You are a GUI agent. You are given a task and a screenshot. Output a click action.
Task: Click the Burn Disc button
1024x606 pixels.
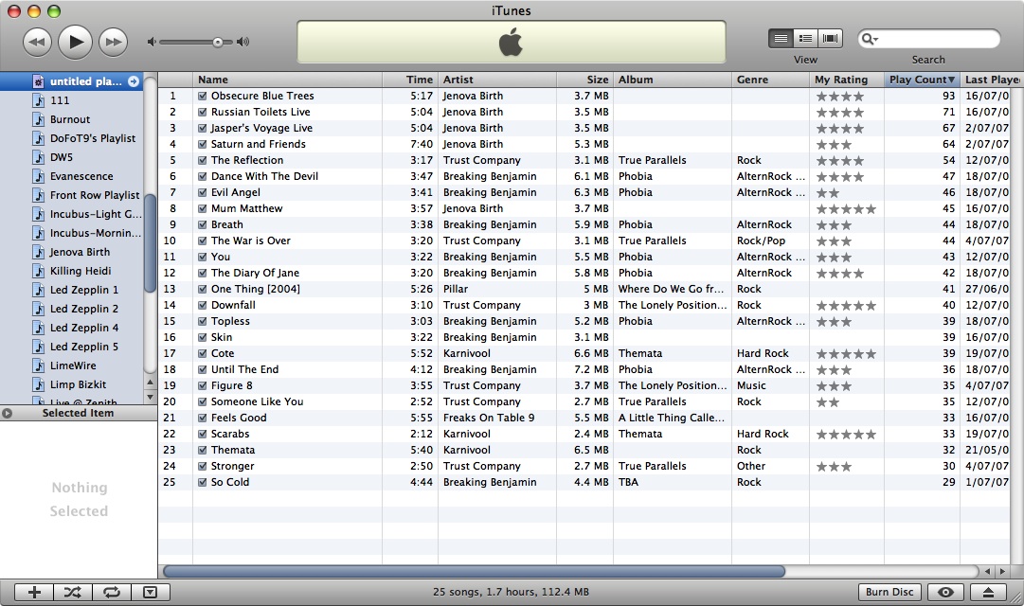point(889,592)
